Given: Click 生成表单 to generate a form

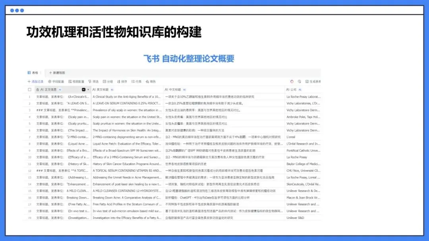Looking at the screenshot, I should [x=313, y=82].
